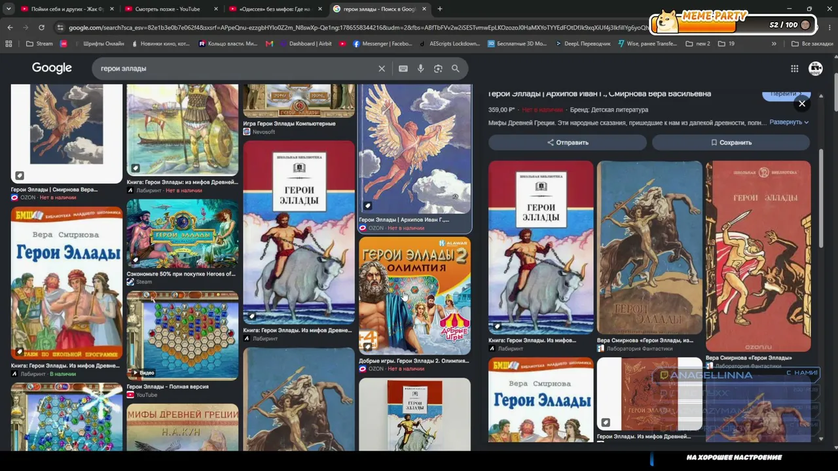Open the 'Новинки кино' bookmark
The height and width of the screenshot is (471, 838).
click(161, 44)
